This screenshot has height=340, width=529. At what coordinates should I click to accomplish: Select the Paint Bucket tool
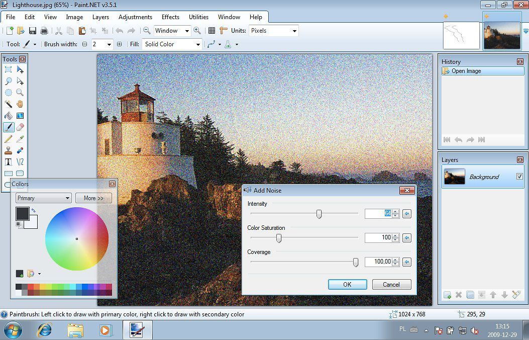(x=9, y=116)
